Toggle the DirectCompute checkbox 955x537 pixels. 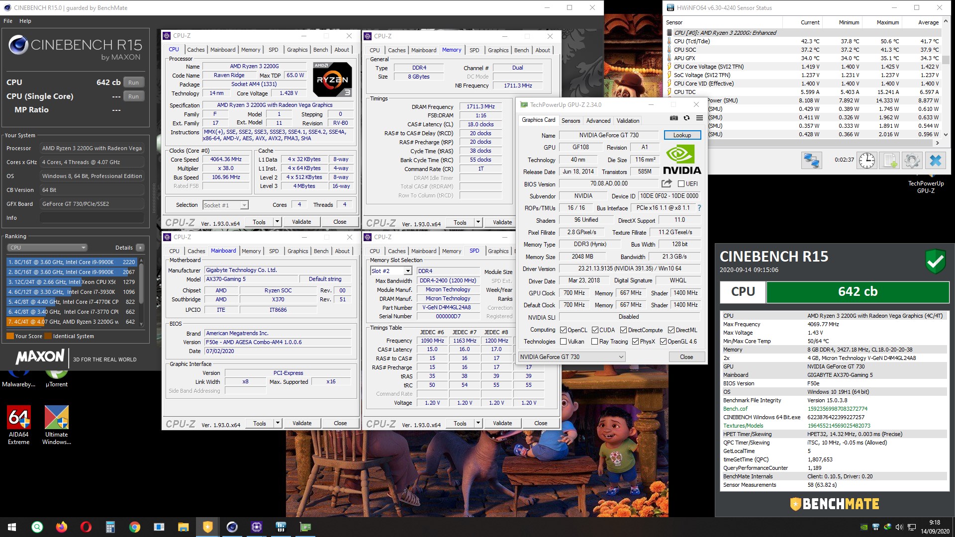click(x=623, y=330)
